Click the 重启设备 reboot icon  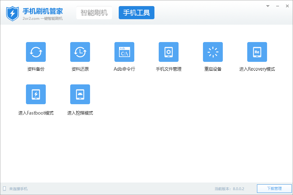coord(213,52)
